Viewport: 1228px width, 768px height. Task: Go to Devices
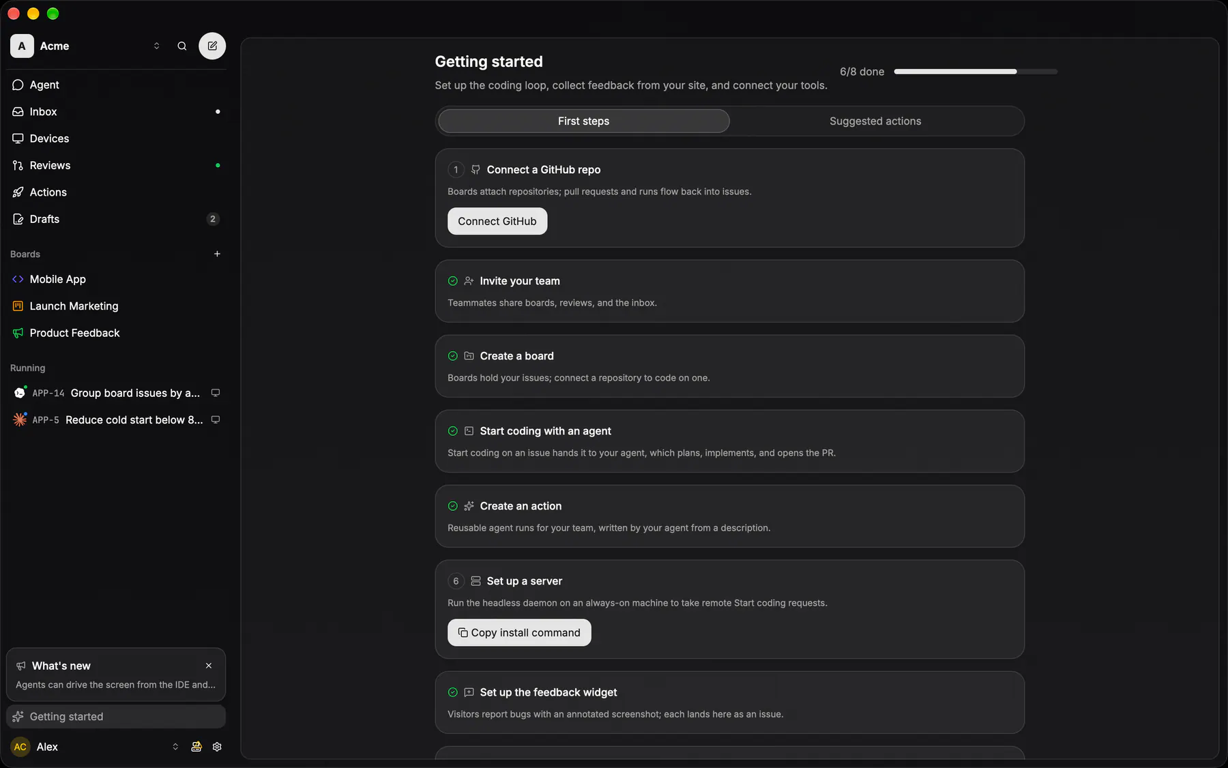116,138
